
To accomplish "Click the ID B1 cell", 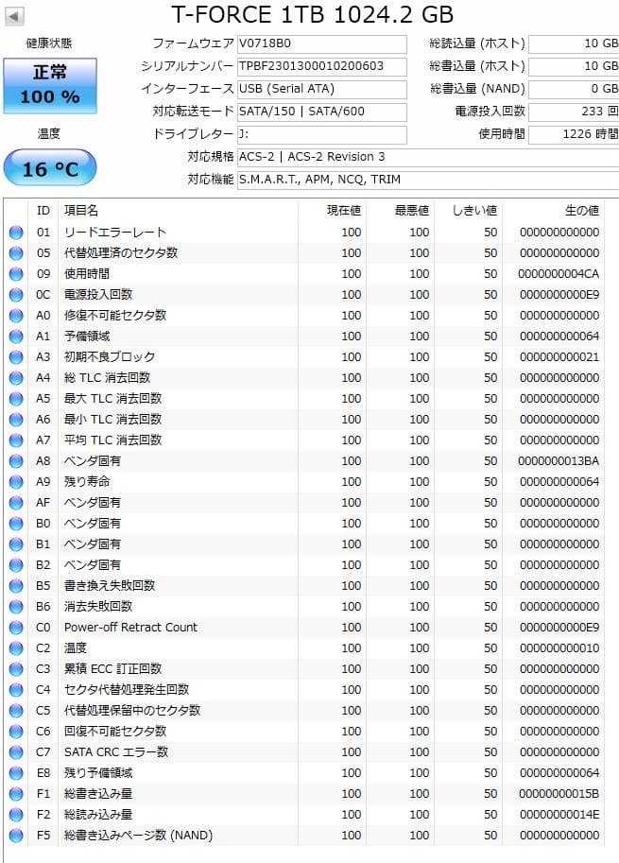I will pyautogui.click(x=43, y=544).
